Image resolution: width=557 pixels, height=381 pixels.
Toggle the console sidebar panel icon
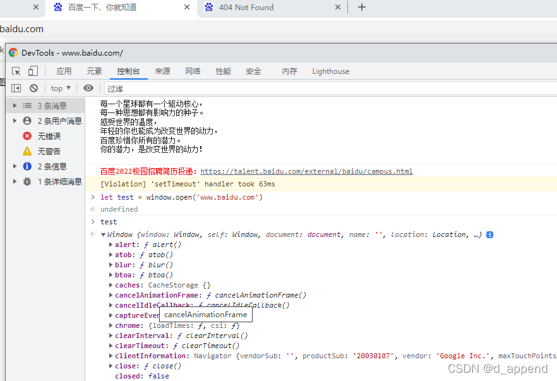[16, 88]
